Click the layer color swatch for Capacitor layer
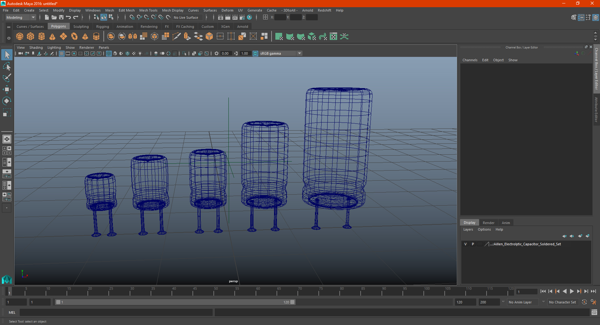Screen dimensions: 600x325 [x=487, y=244]
